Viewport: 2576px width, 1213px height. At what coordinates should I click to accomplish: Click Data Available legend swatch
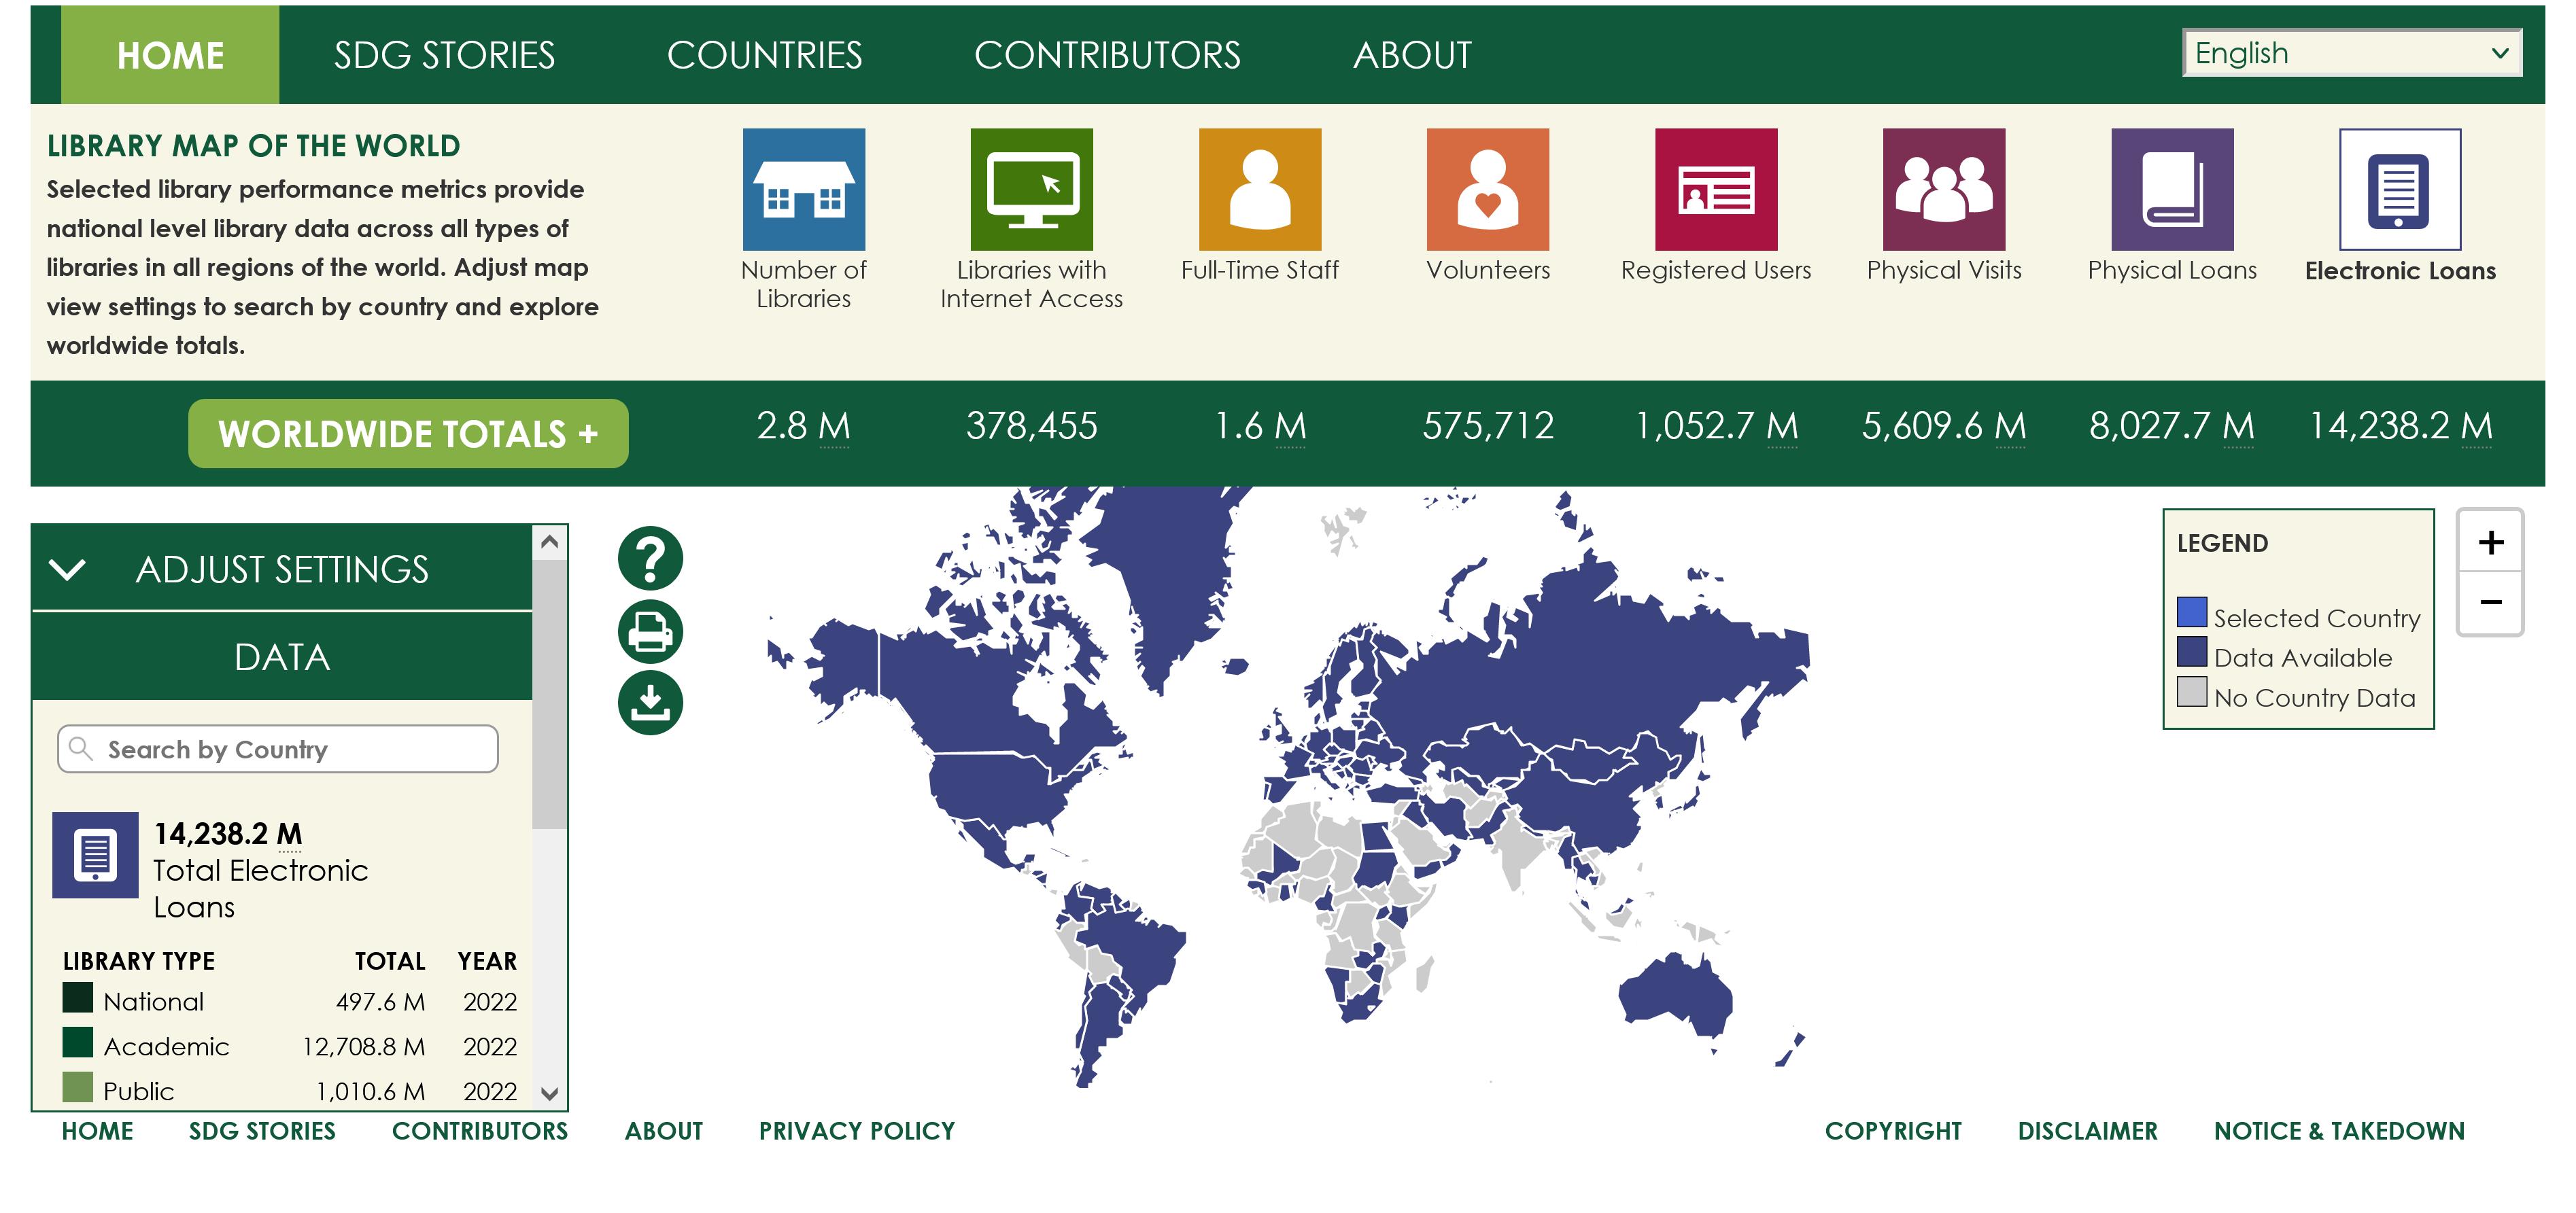pyautogui.click(x=2191, y=652)
